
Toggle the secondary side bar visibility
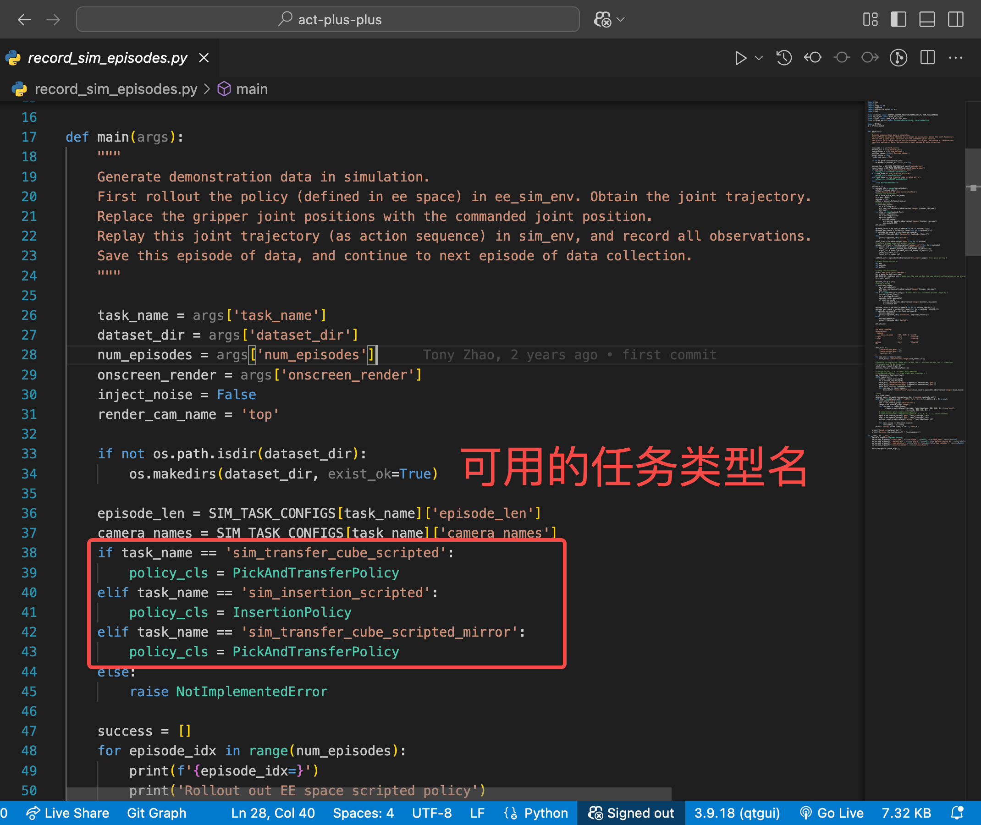tap(955, 20)
